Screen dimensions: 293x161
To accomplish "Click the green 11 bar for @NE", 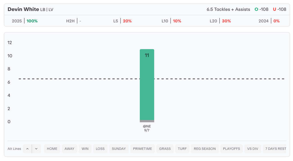I will (147, 86).
